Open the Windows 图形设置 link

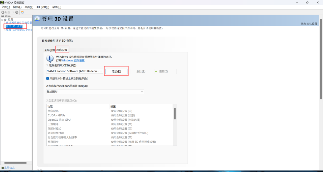73,60
